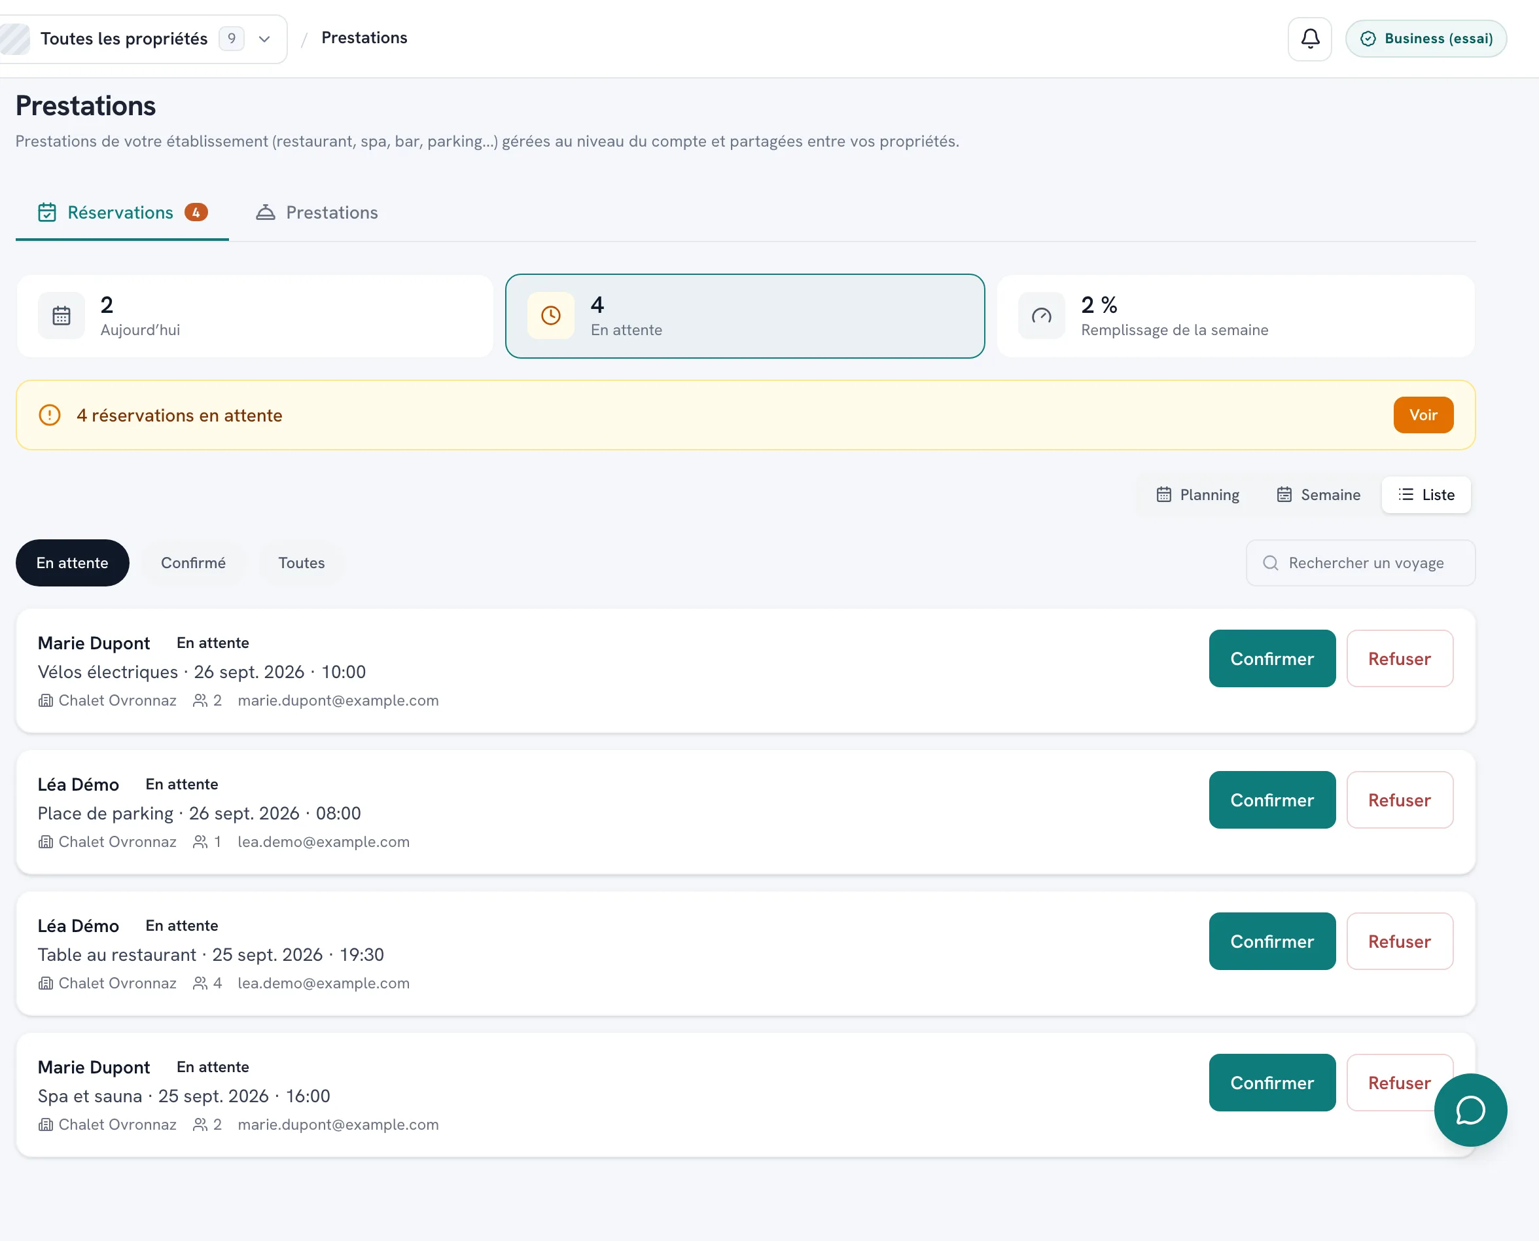Confirm the Place de parking reservation
The width and height of the screenshot is (1539, 1241).
(x=1271, y=800)
